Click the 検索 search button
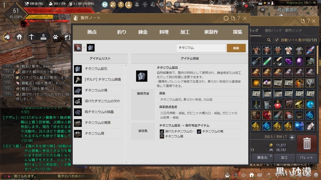321x180 pixels. tap(236, 48)
